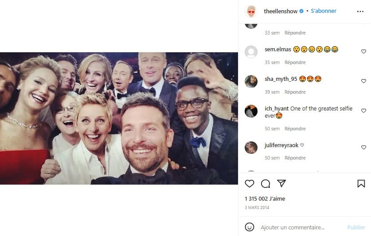
Task: Save the post with the bookmark icon
Action: pos(361,183)
